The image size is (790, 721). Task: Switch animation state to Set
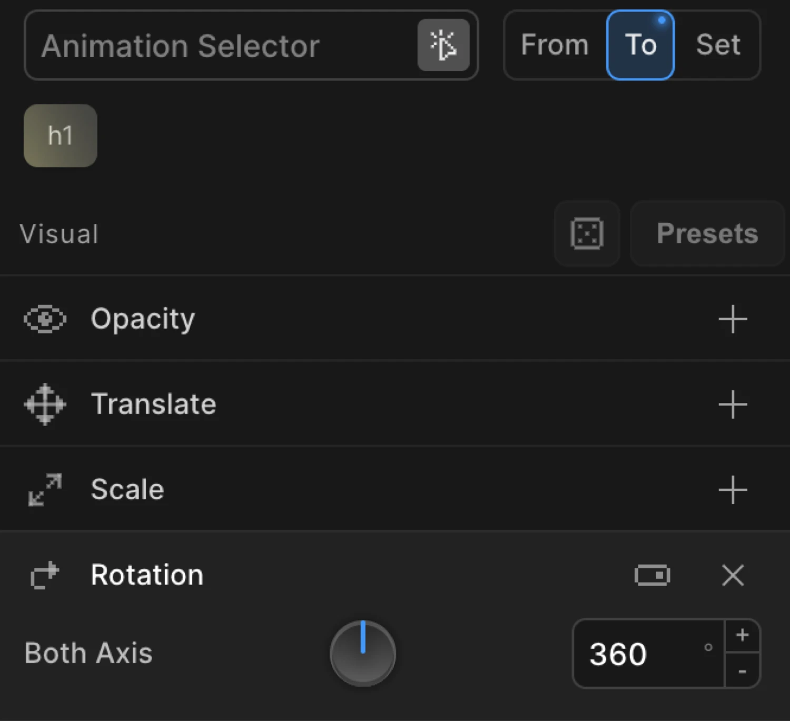718,45
